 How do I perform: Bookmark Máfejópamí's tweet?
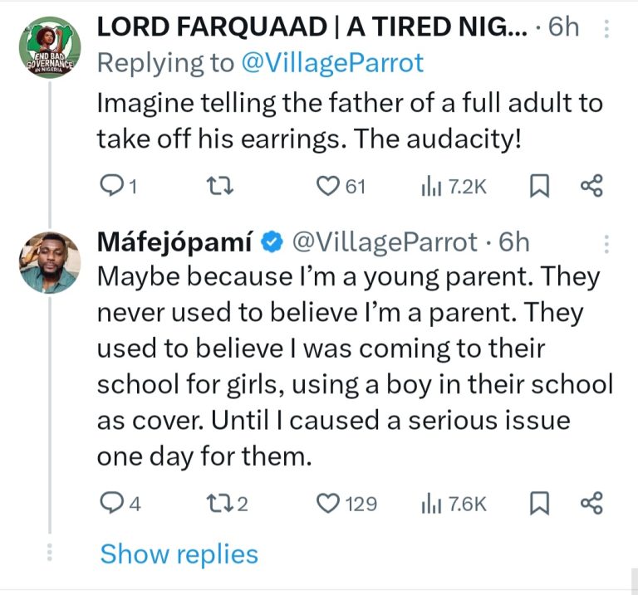point(540,503)
